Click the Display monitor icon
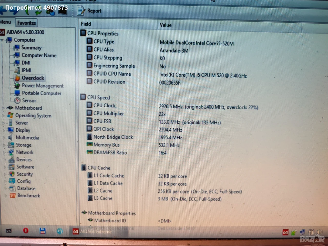 pos(11,130)
